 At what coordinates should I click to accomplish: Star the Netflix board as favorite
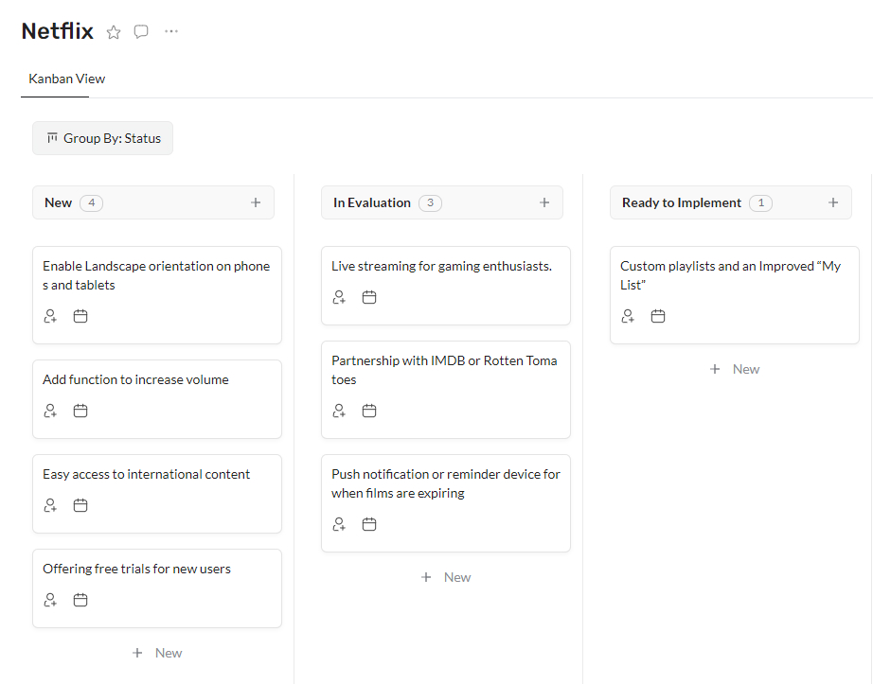point(114,32)
